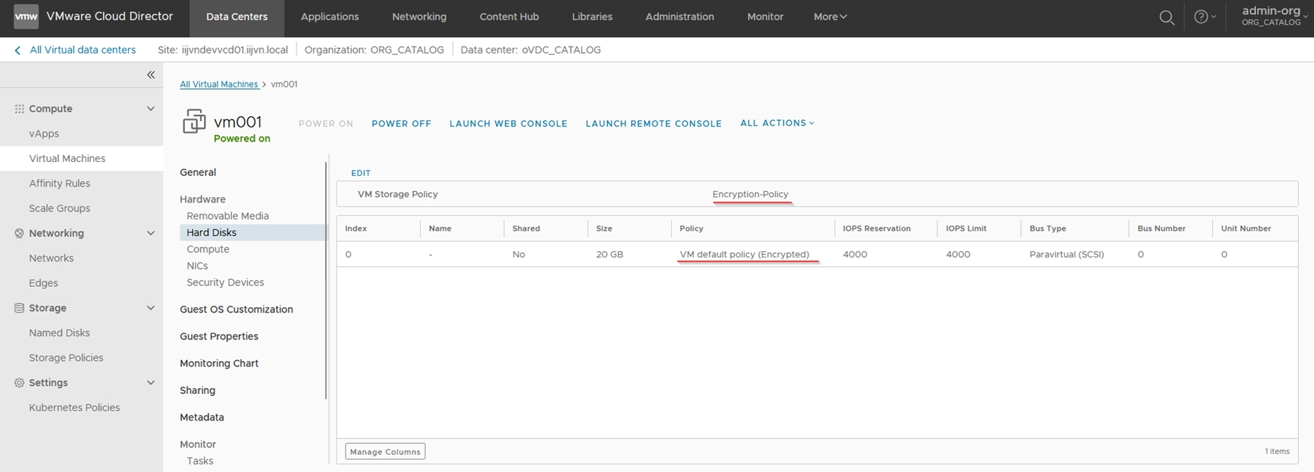
Task: Open the admin-org user menu
Action: coord(1273,17)
